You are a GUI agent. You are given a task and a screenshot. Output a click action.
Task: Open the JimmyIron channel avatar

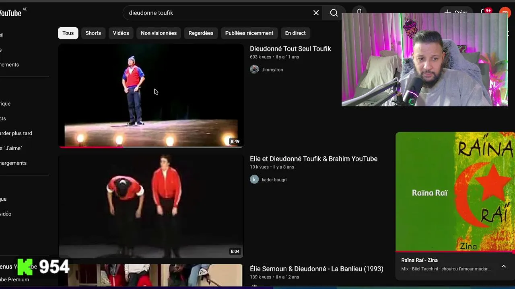click(254, 69)
